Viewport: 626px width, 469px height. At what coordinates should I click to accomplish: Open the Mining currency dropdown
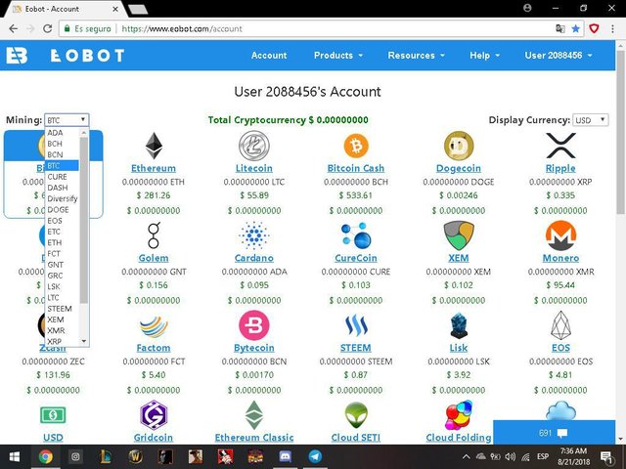click(x=67, y=120)
